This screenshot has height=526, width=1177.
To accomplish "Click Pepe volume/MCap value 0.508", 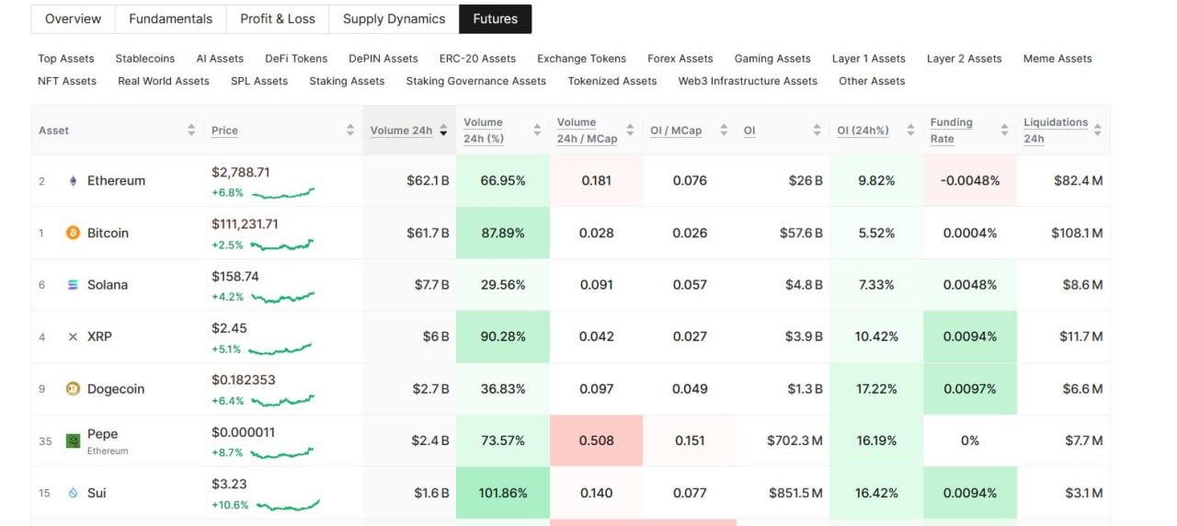I will tap(597, 440).
